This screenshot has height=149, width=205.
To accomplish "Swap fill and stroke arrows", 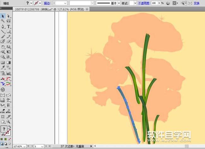I will pos(9,127).
